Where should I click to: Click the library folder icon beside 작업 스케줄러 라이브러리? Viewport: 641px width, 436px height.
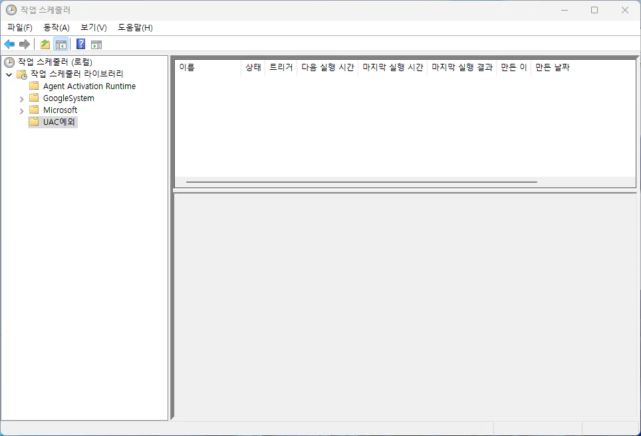coord(22,74)
